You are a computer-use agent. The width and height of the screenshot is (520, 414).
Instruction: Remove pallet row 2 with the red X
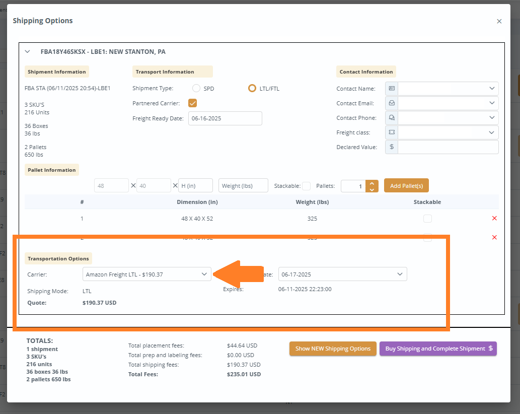point(494,237)
